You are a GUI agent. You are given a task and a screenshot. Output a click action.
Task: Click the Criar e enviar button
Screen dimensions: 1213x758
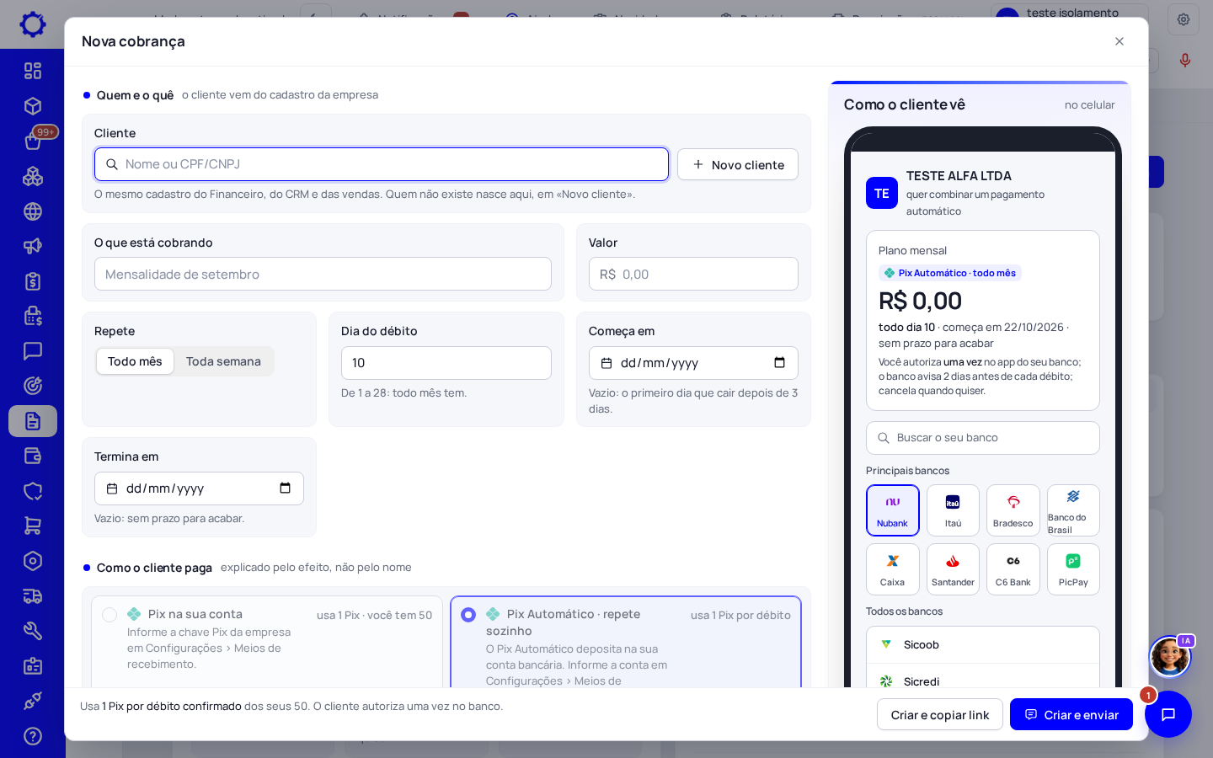point(1071,714)
